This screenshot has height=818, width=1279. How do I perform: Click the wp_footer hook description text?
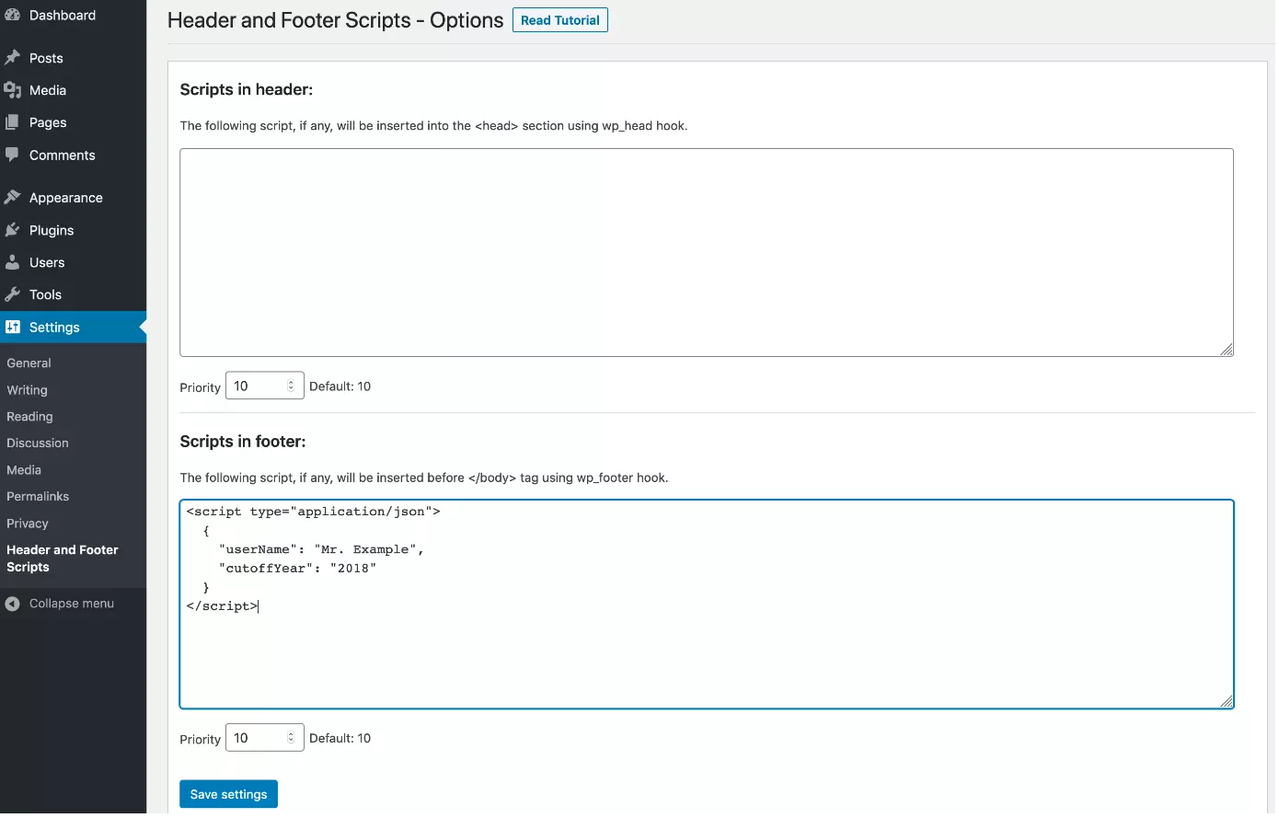tap(424, 478)
